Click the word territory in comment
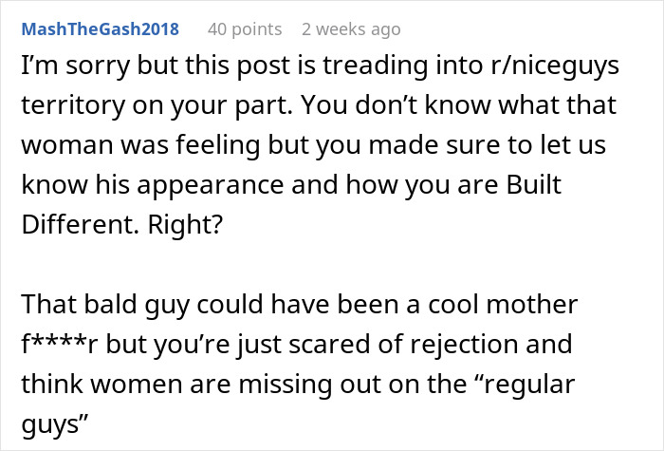The height and width of the screenshot is (451, 664). [x=74, y=107]
